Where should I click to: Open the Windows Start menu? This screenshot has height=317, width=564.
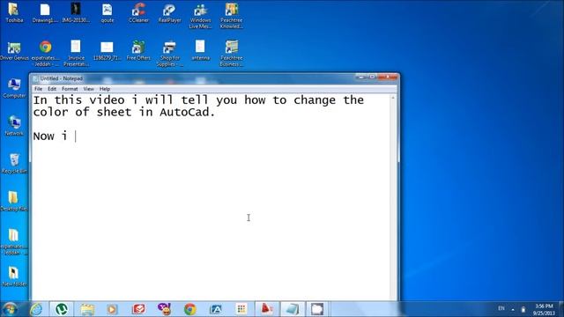tap(10, 309)
